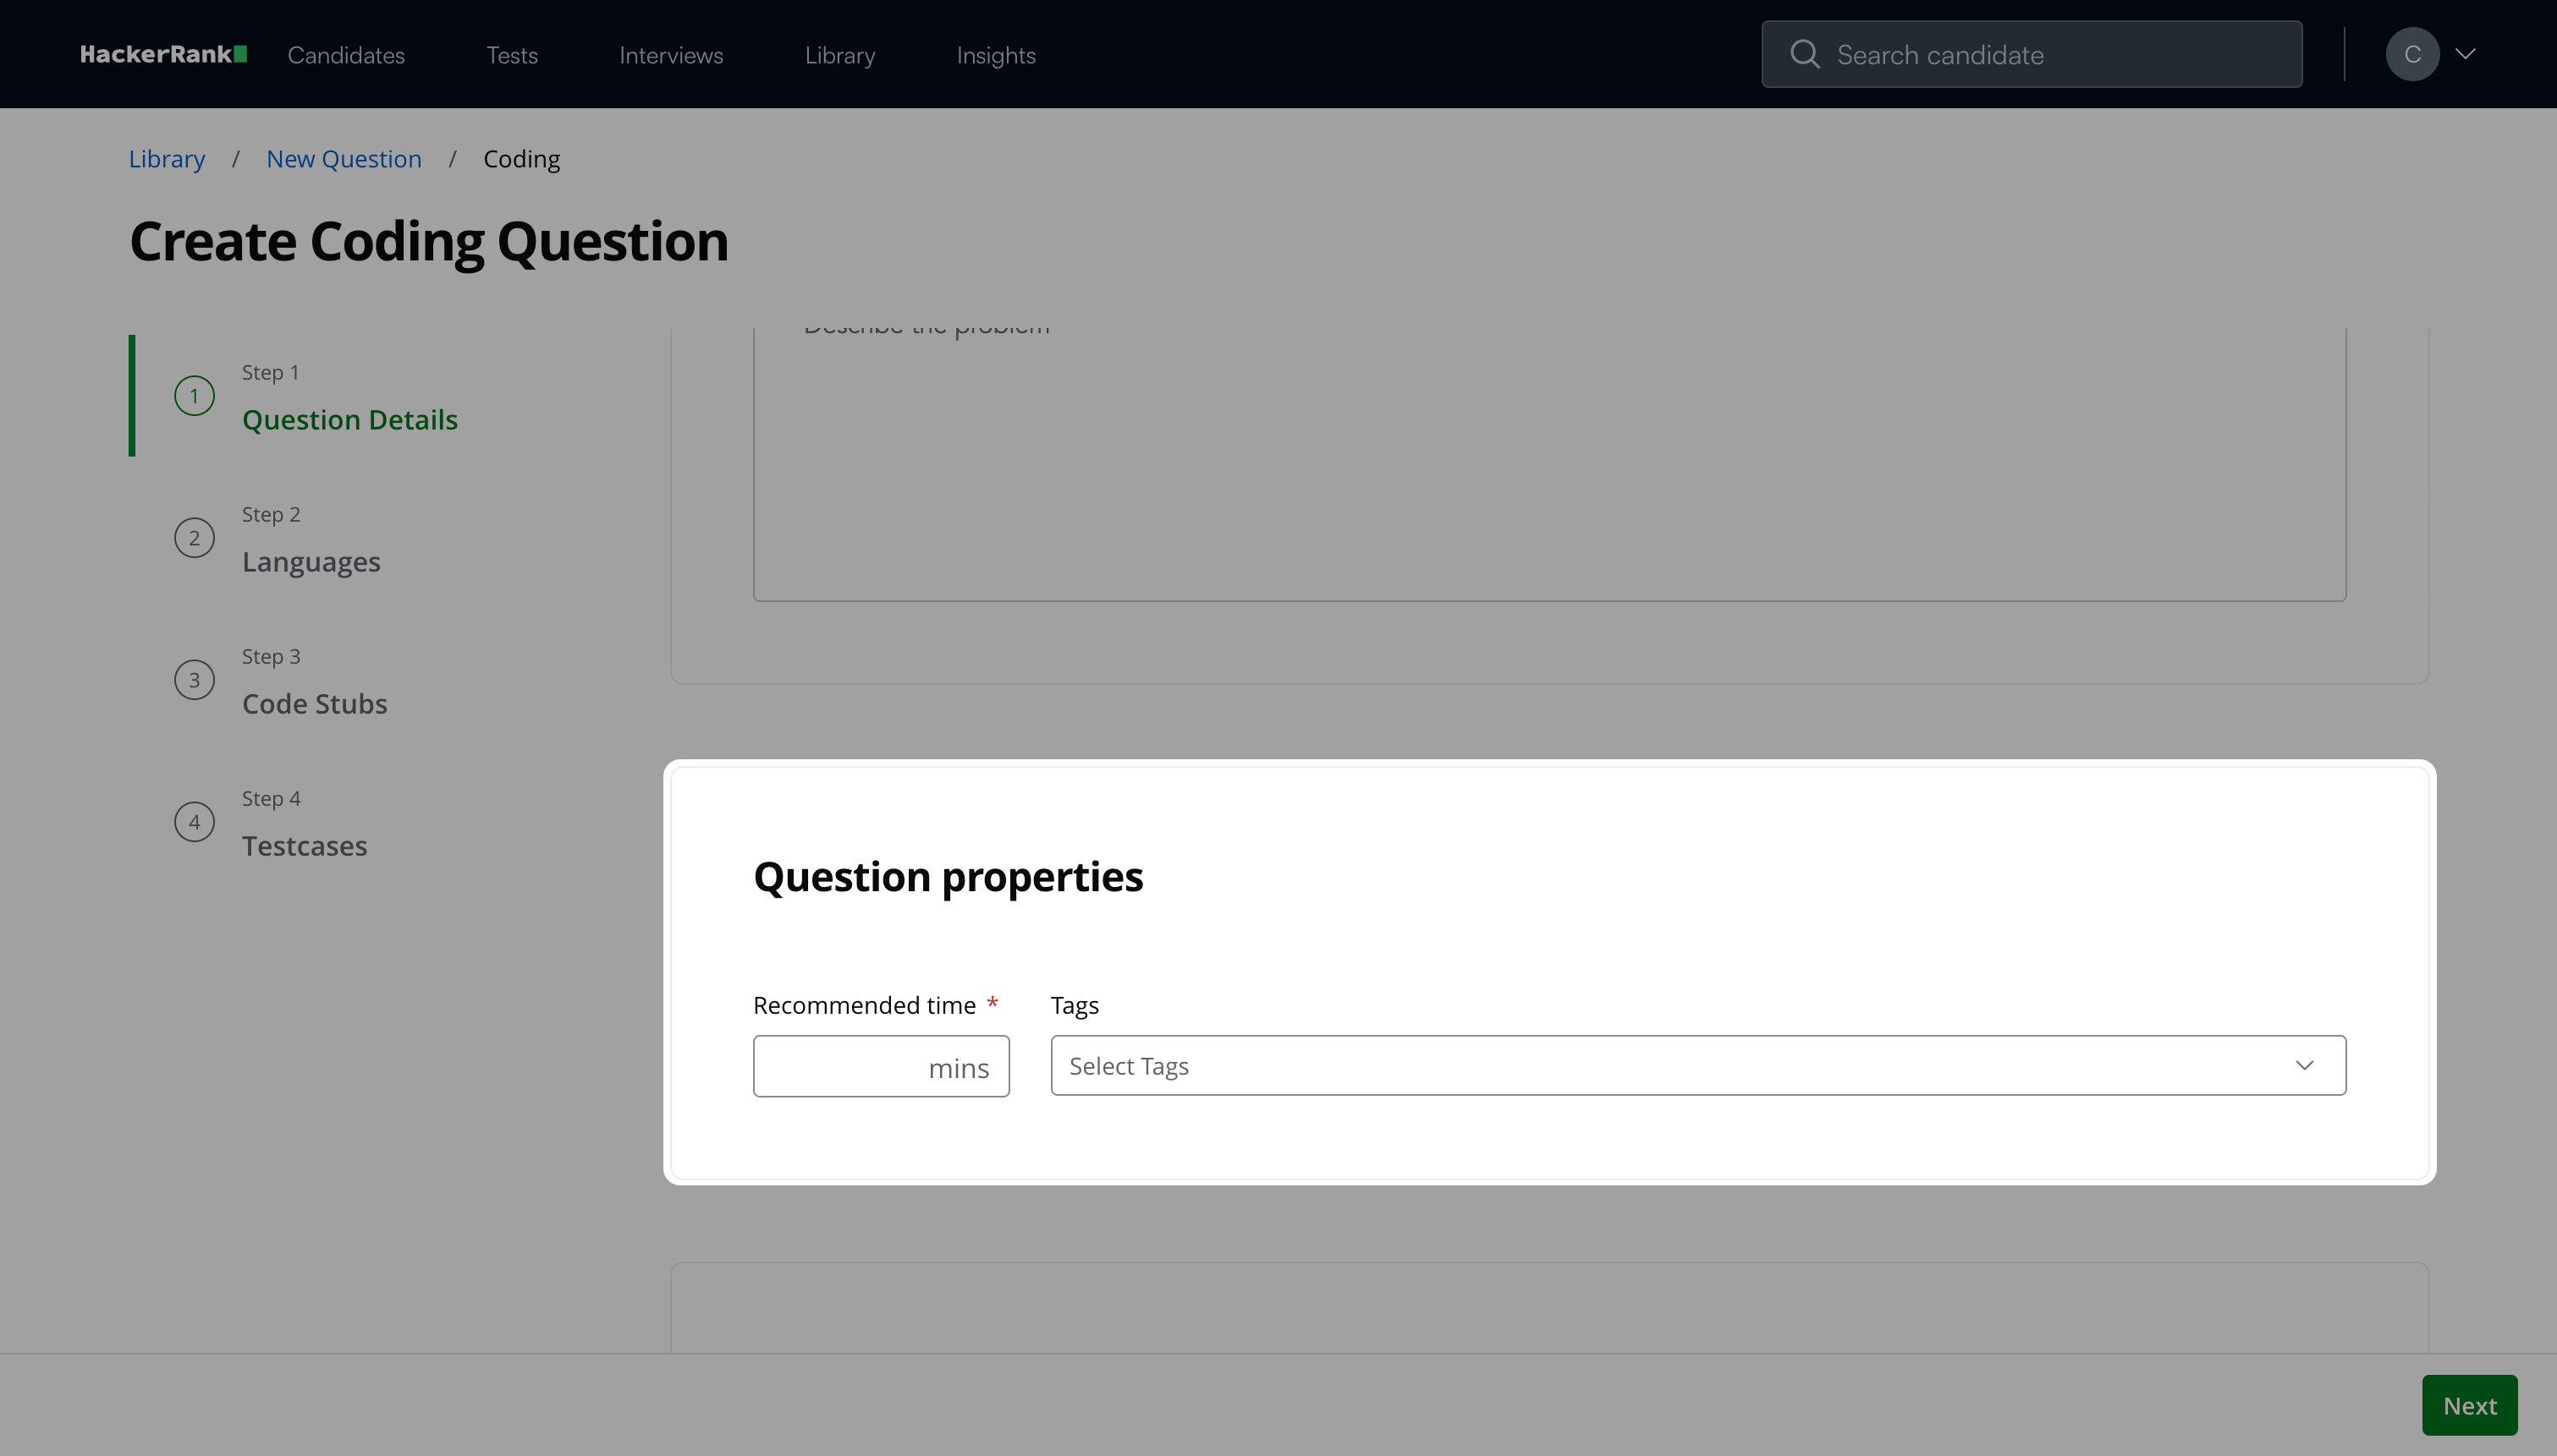This screenshot has height=1456, width=2557.
Task: Open the Candidates menu
Action: click(x=346, y=55)
